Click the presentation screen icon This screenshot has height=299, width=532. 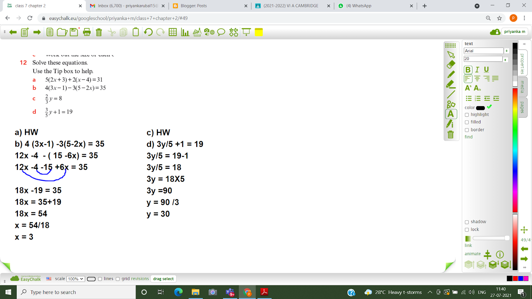[x=246, y=32]
